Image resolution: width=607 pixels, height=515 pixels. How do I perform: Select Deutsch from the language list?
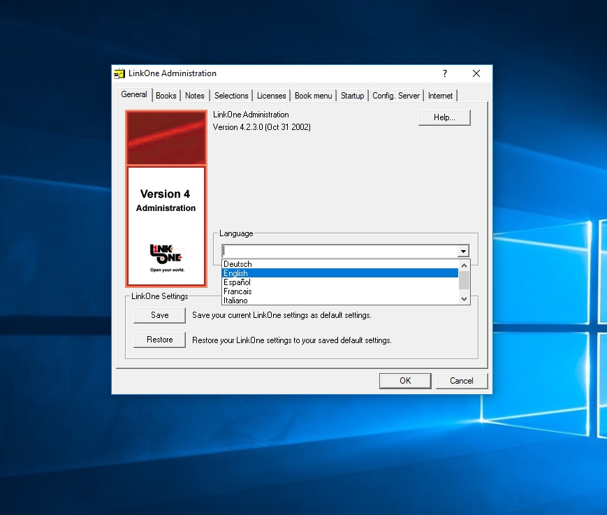point(340,264)
